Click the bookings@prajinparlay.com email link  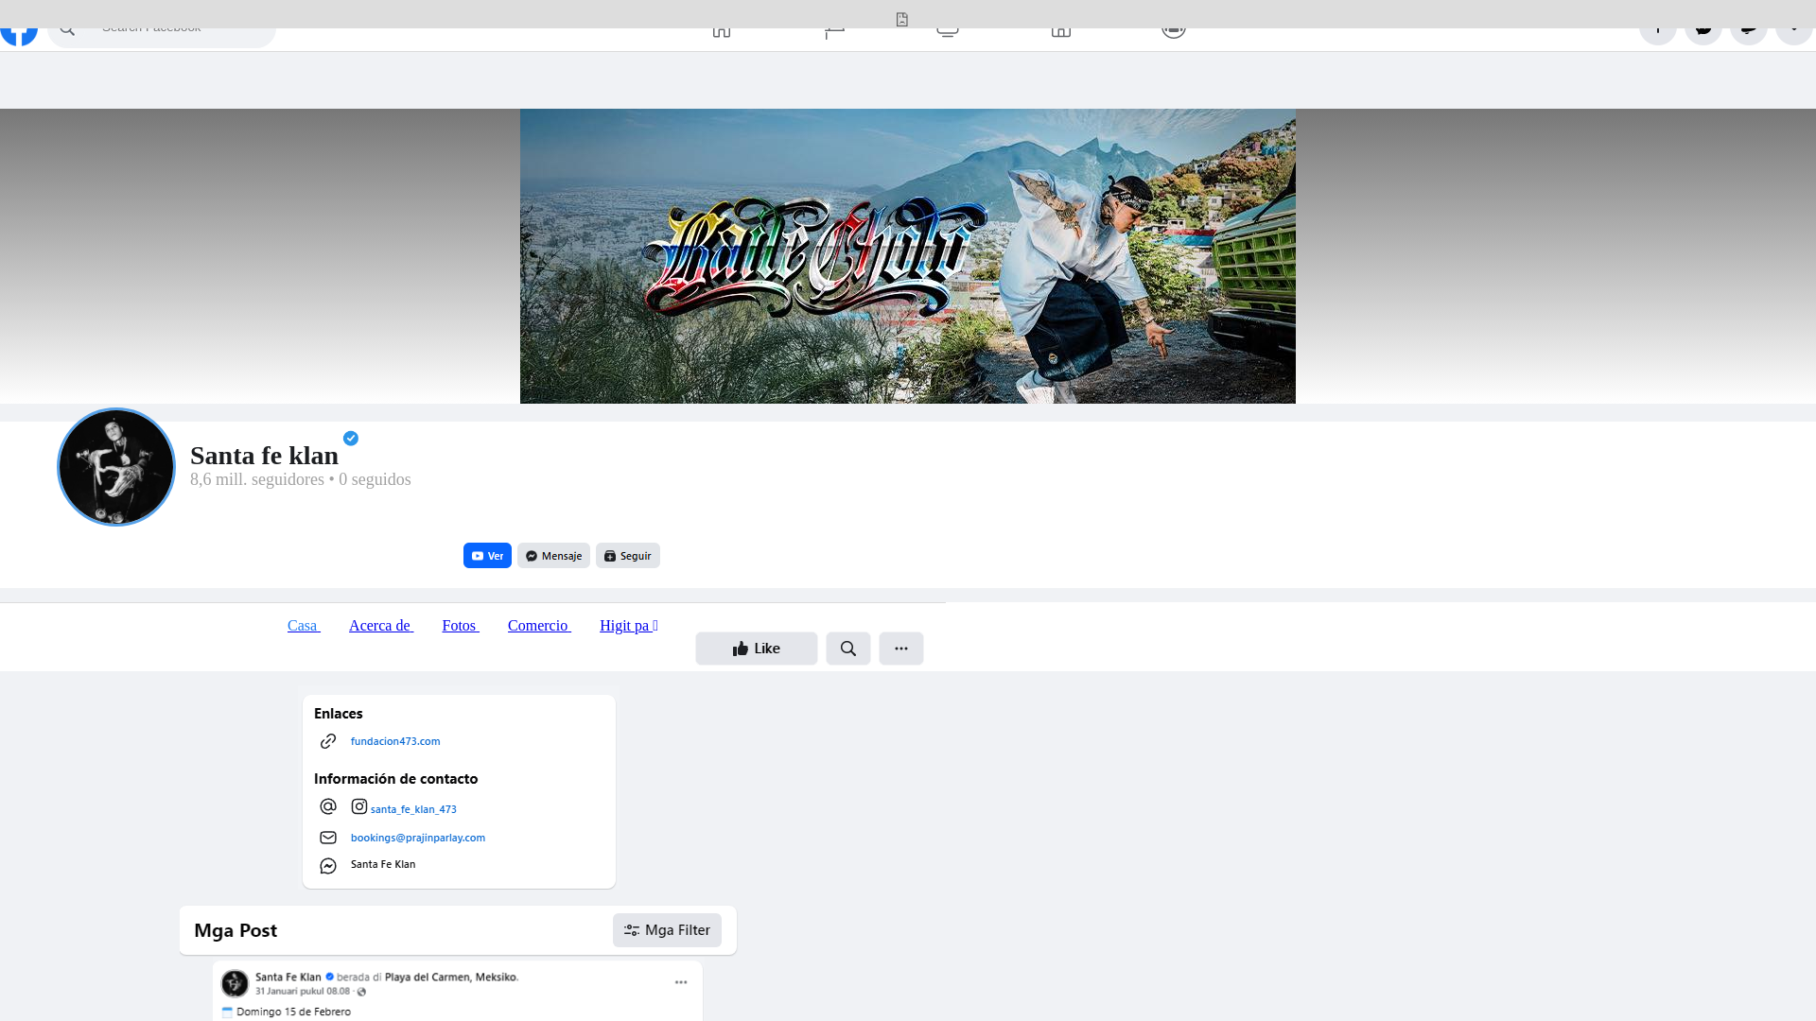(418, 838)
